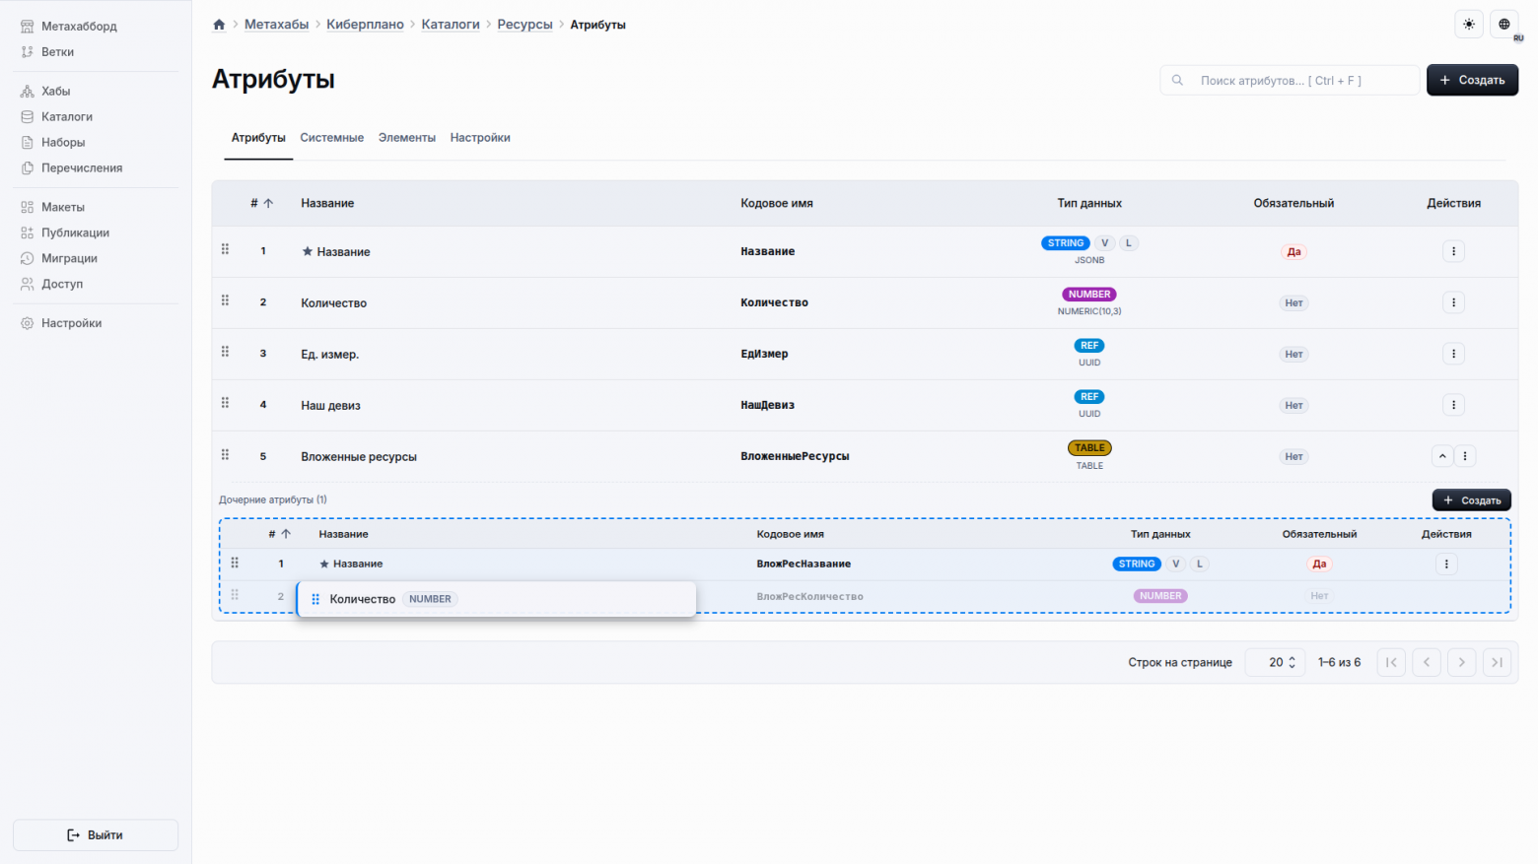
Task: Switch to the Элементы tab
Action: point(406,138)
